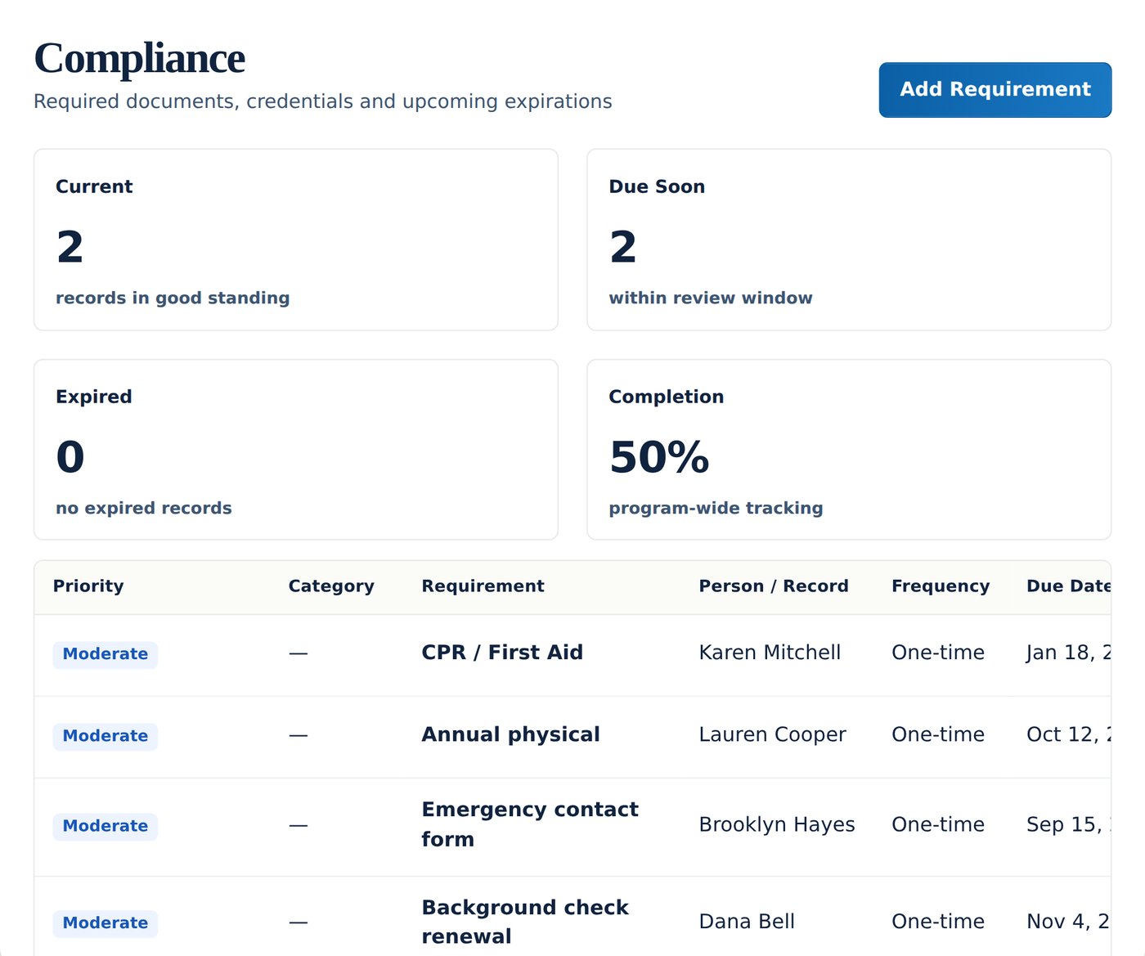This screenshot has height=956, width=1145.
Task: Click Moderate badge in CPR / First Aid row
Action: 106,654
